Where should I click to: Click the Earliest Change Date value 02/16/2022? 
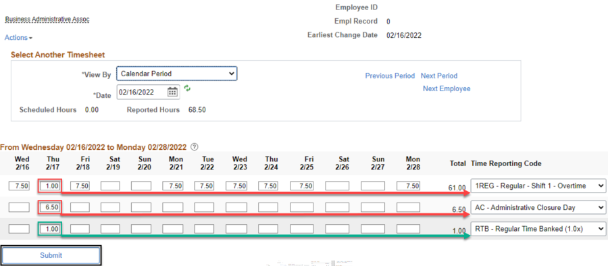point(404,35)
